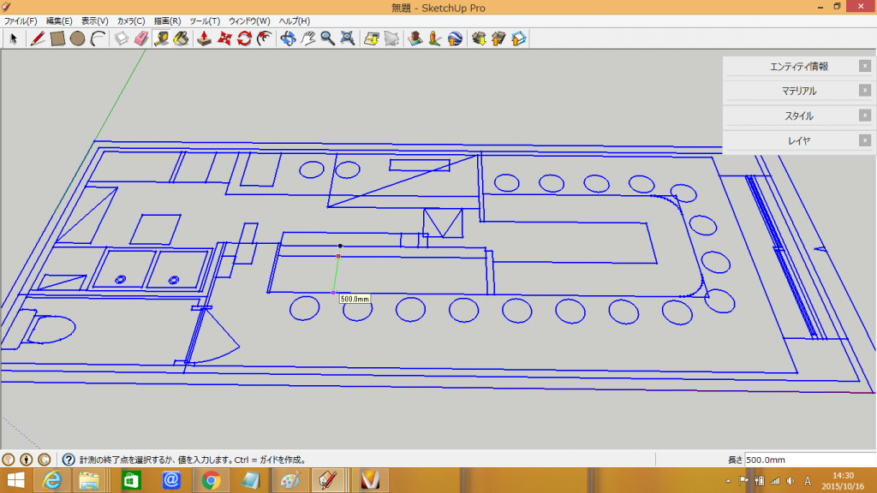
Task: Activate the Orbit camera tool
Action: point(288,39)
